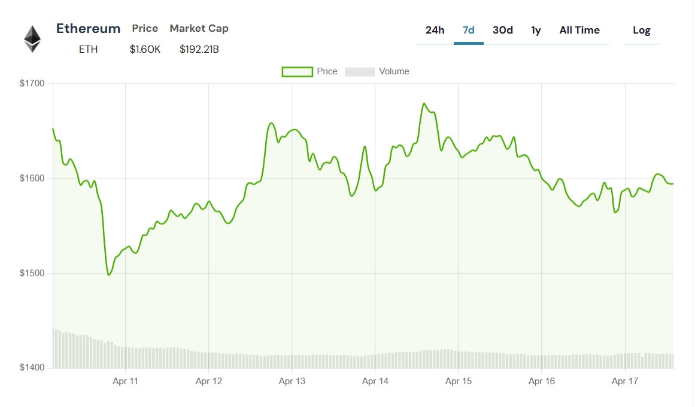Click the Price column header
The image size is (695, 407).
[x=145, y=28]
